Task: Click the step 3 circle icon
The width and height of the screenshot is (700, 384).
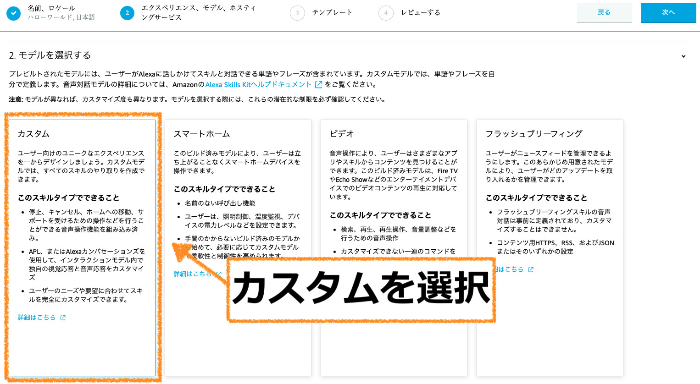Action: 297,13
